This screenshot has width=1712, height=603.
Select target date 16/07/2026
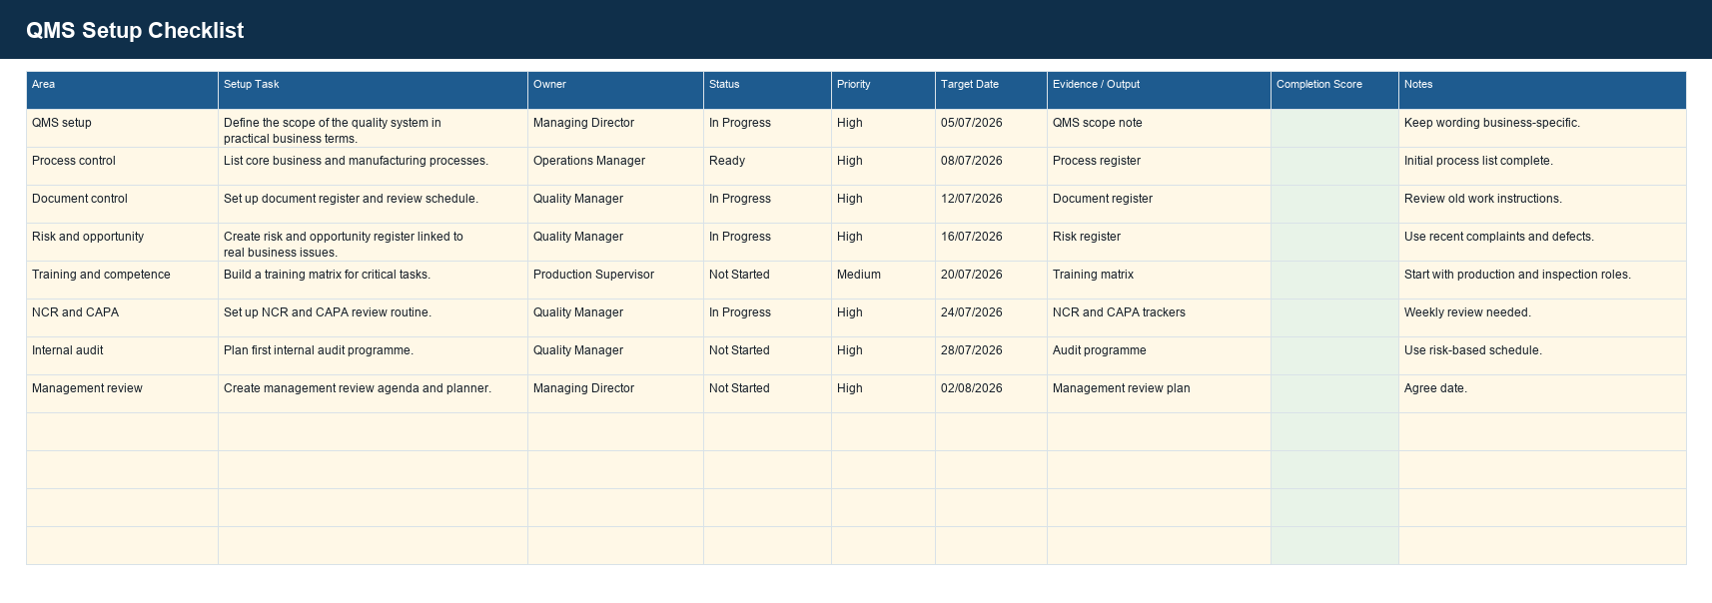[x=991, y=242]
